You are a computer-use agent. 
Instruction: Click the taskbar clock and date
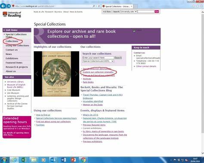click(x=195, y=160)
